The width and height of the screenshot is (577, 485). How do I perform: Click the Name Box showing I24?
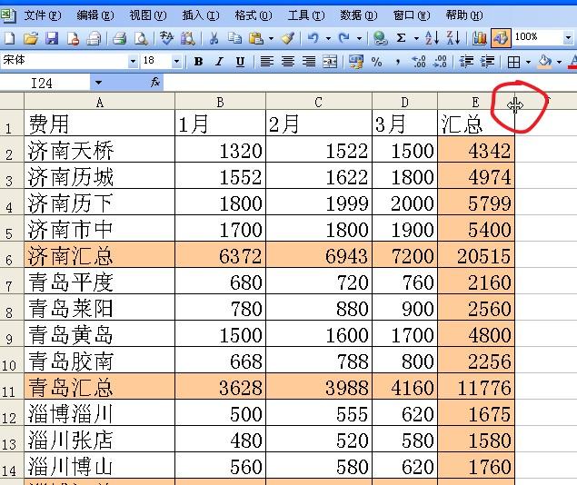[x=45, y=83]
